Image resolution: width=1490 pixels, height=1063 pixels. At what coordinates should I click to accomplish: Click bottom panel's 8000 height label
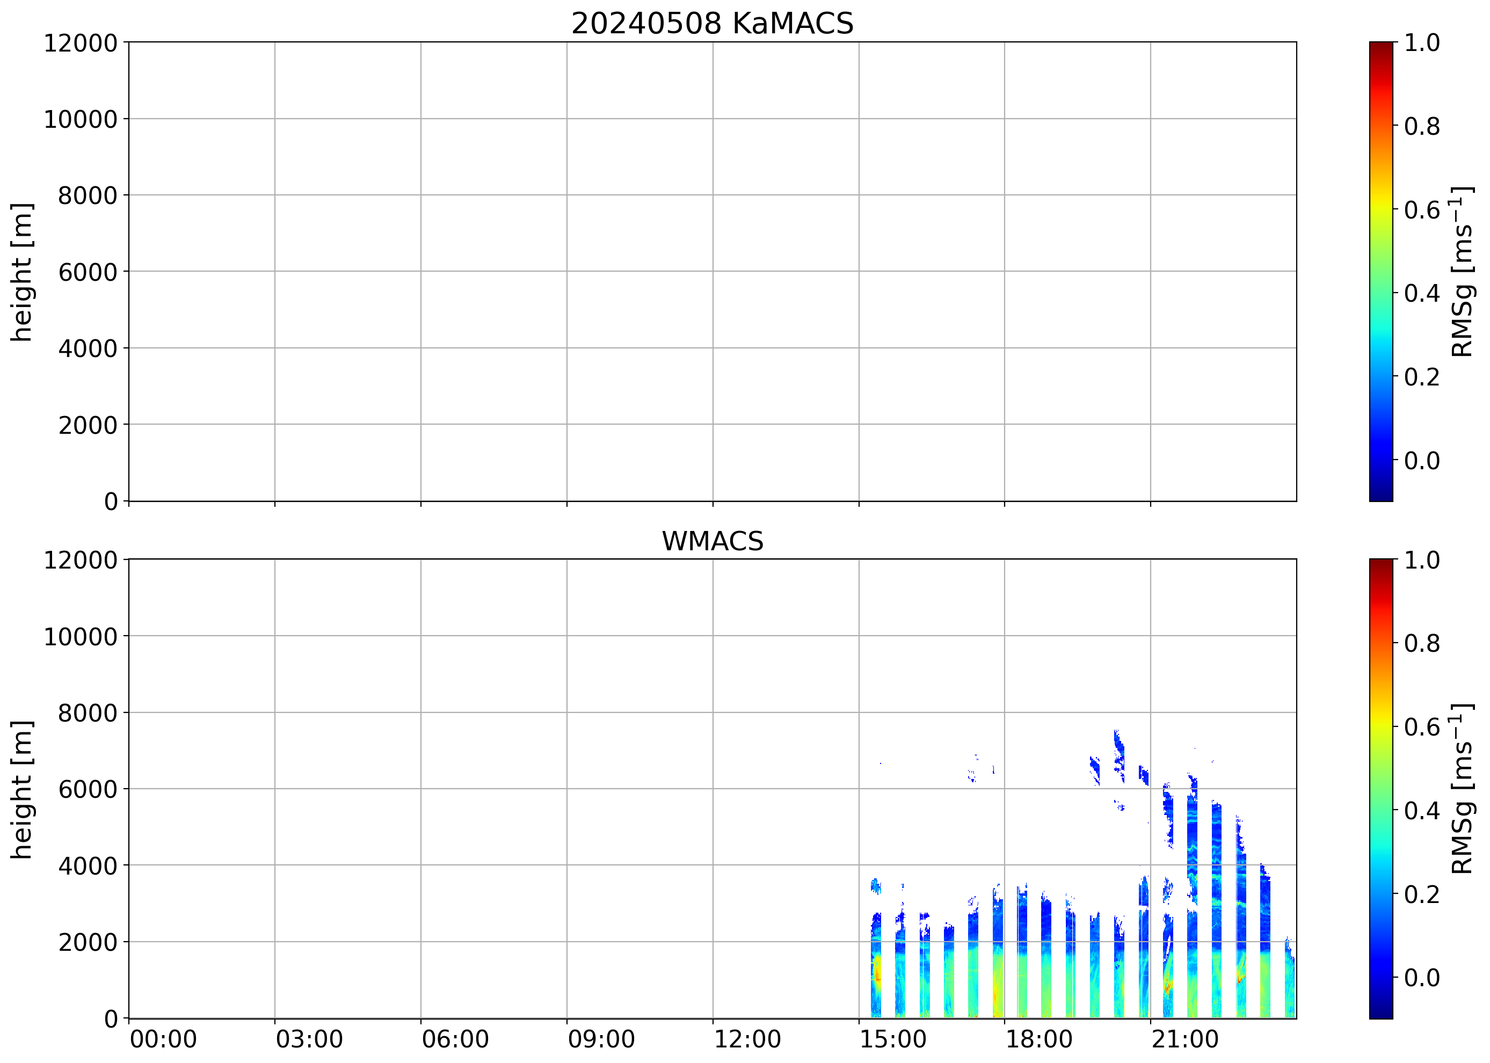click(x=87, y=713)
